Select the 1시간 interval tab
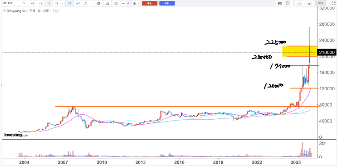The width and height of the screenshot is (337, 166). [x=32, y=3]
